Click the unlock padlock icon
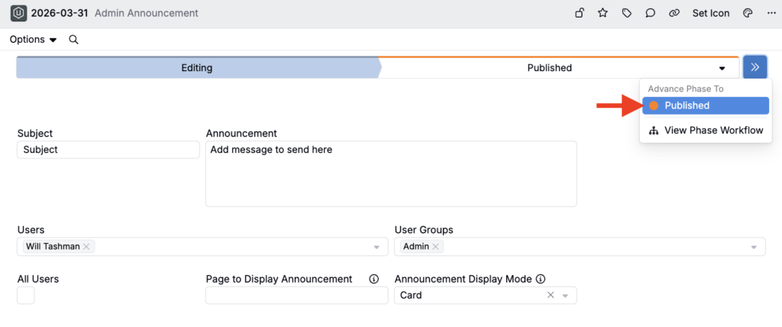The image size is (782, 327). [x=580, y=14]
